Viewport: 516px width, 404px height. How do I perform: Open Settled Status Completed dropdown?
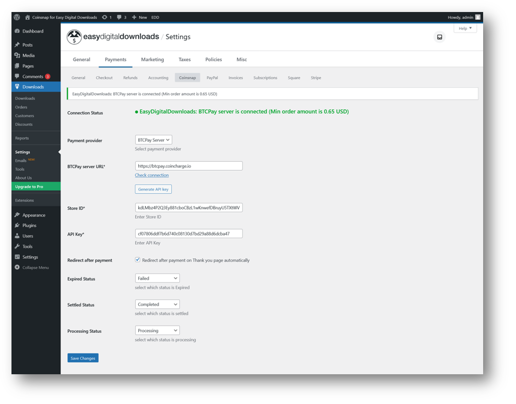click(x=157, y=304)
